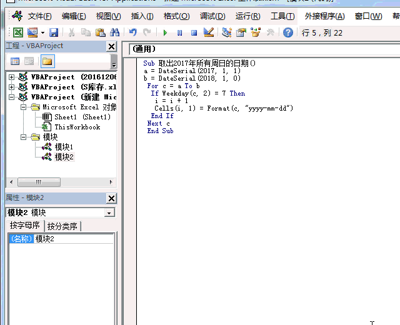
Task: Click View Object icon in project panel
Action: 29,61
